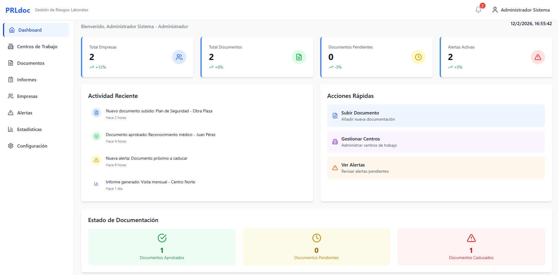This screenshot has width=558, height=275.
Task: Open the Administrador Sistema user menu
Action: 521,10
